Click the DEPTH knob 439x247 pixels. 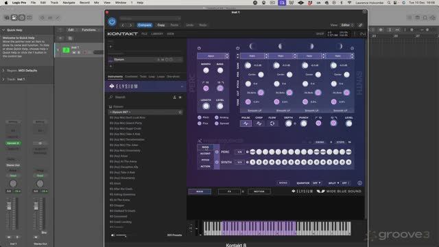click(x=288, y=123)
